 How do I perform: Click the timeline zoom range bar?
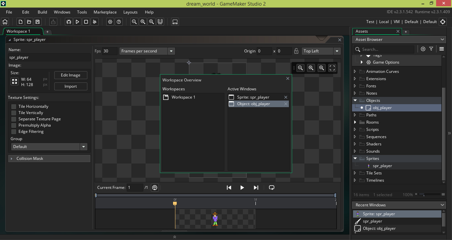[215, 195]
